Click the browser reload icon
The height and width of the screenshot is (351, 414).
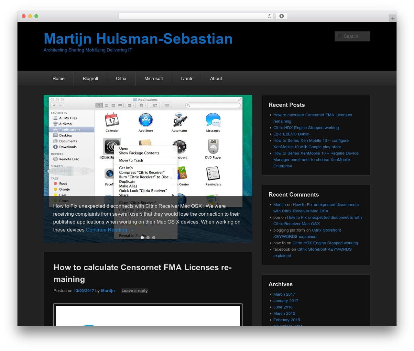pos(269,16)
